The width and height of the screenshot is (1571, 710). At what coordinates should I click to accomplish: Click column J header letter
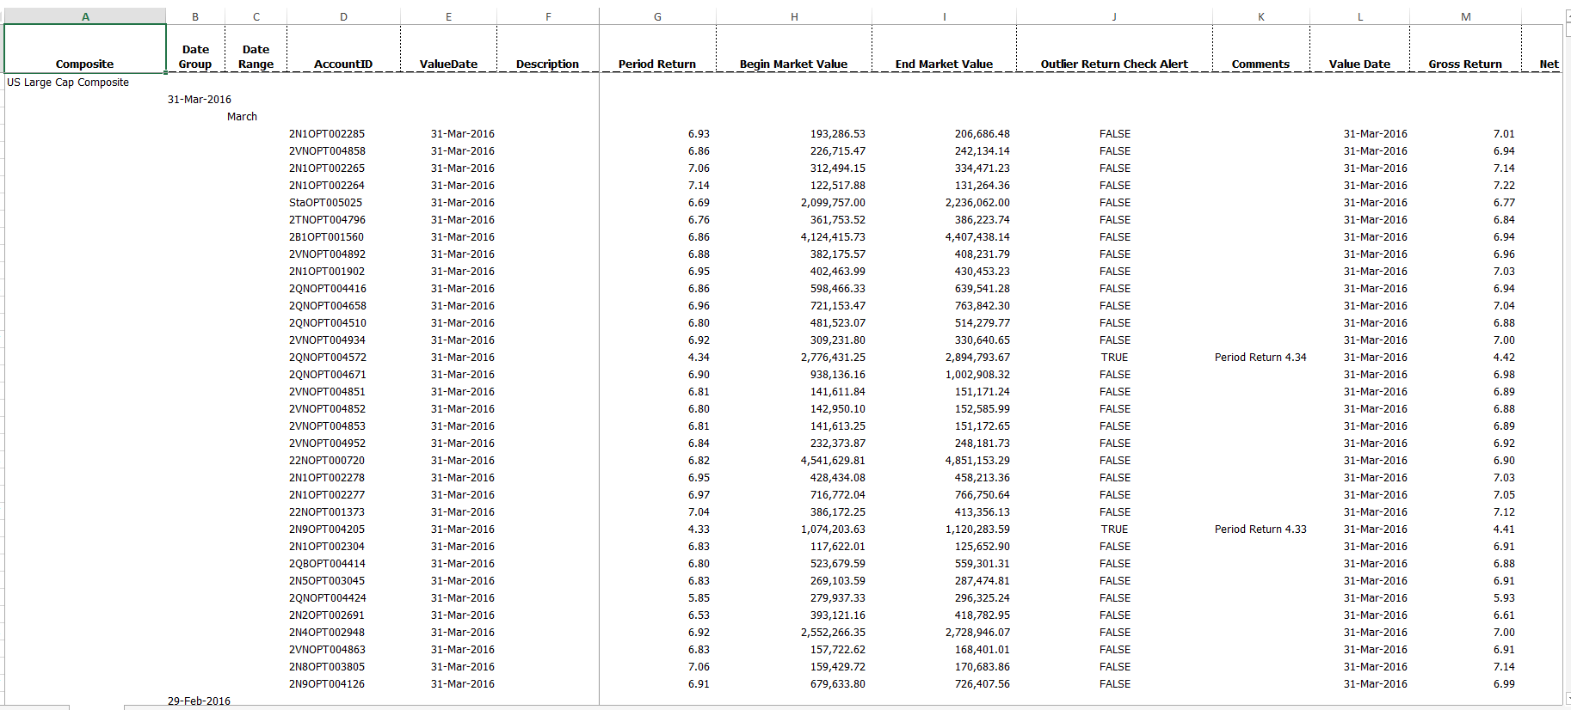1114,16
